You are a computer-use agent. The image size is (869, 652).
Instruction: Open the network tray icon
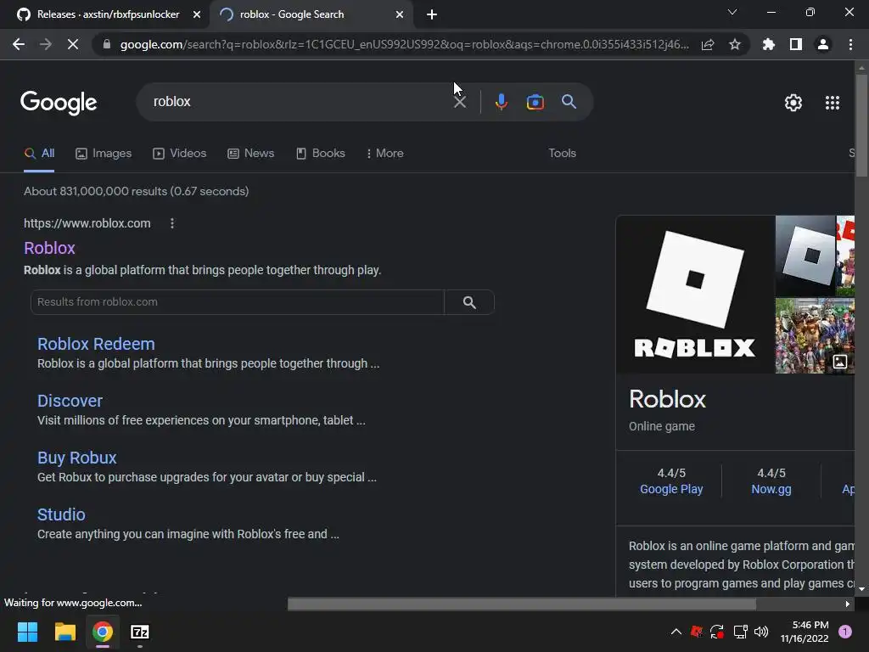point(740,632)
